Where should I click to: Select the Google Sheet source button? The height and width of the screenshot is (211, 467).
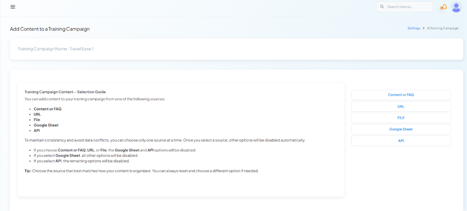pyautogui.click(x=401, y=129)
